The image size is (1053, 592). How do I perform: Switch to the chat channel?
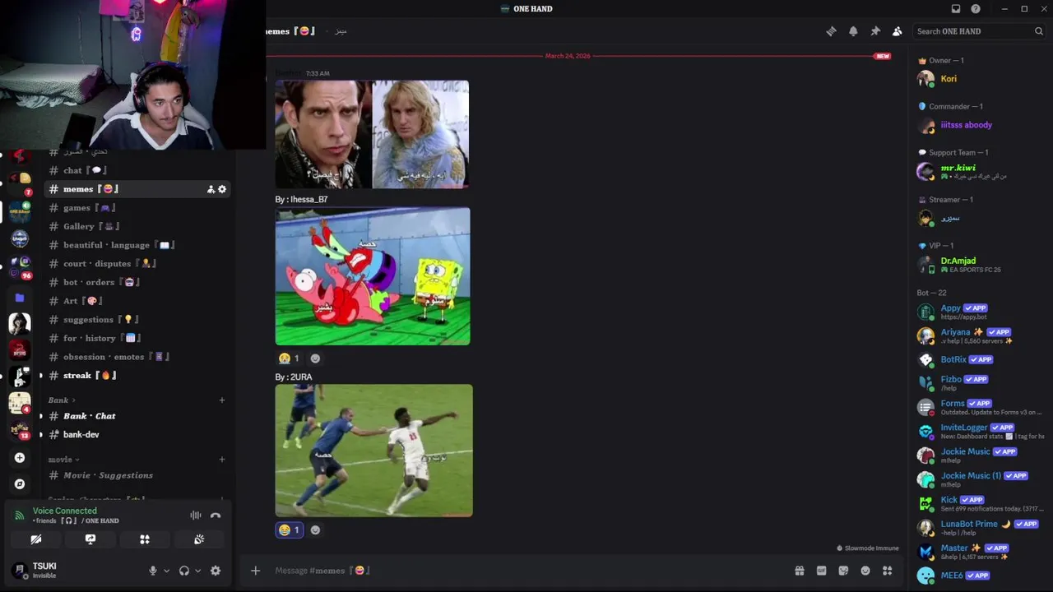(x=137, y=170)
